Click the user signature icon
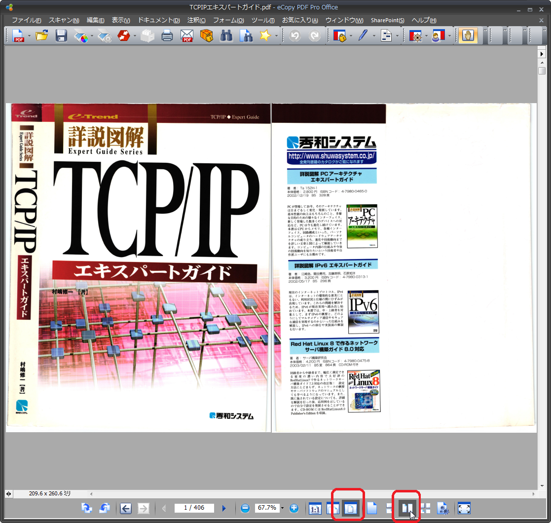This screenshot has width=551, height=523. [x=438, y=36]
